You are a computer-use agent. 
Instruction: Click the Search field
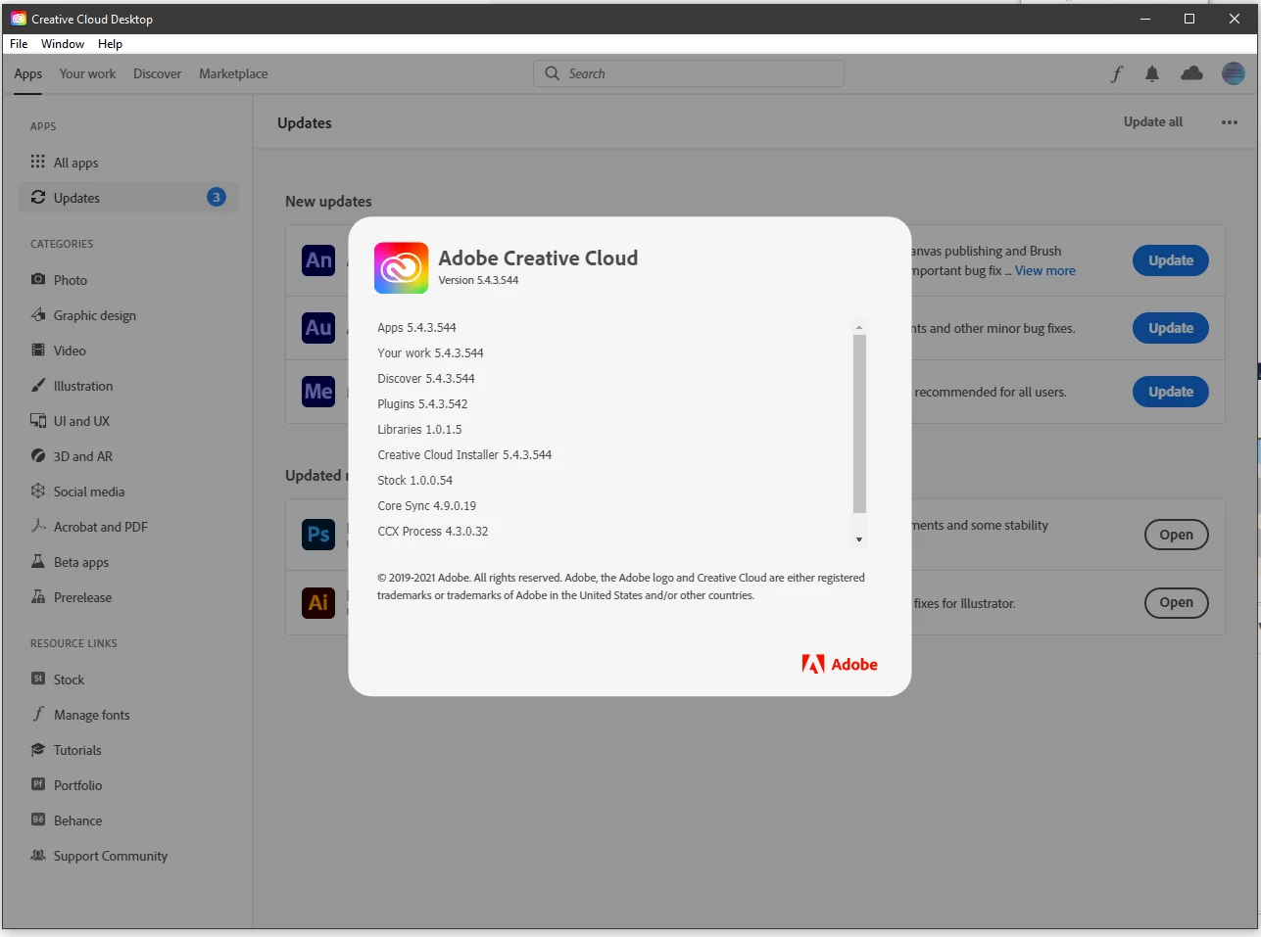coord(689,73)
